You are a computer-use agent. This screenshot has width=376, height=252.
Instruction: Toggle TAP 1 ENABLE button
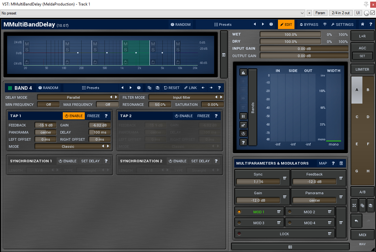[x=74, y=116]
